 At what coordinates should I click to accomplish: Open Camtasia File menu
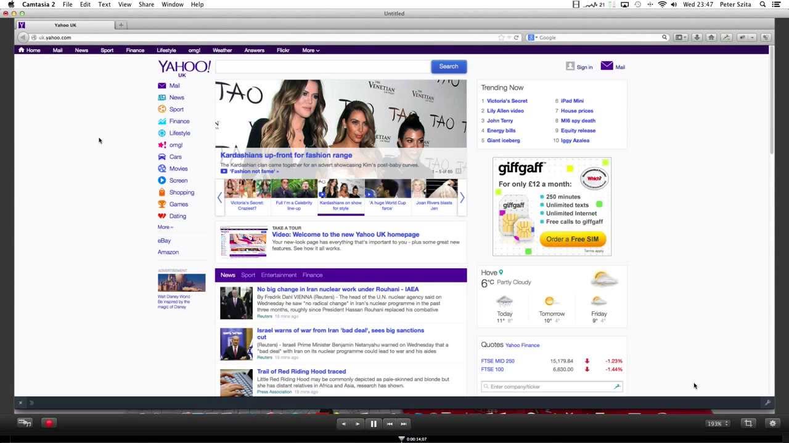pos(67,4)
